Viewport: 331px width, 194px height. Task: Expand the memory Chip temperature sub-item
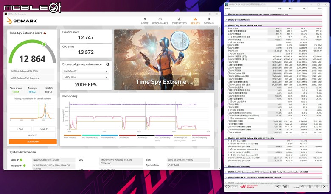tap(228, 37)
